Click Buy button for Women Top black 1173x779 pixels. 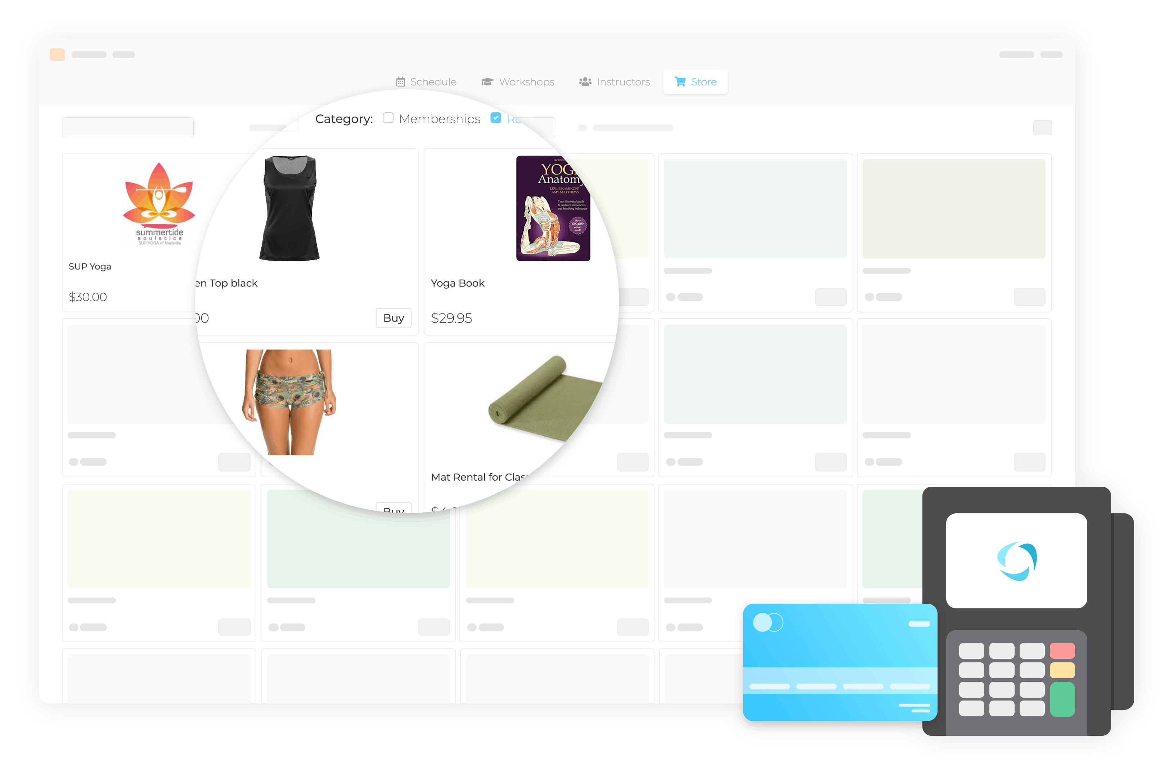(393, 318)
